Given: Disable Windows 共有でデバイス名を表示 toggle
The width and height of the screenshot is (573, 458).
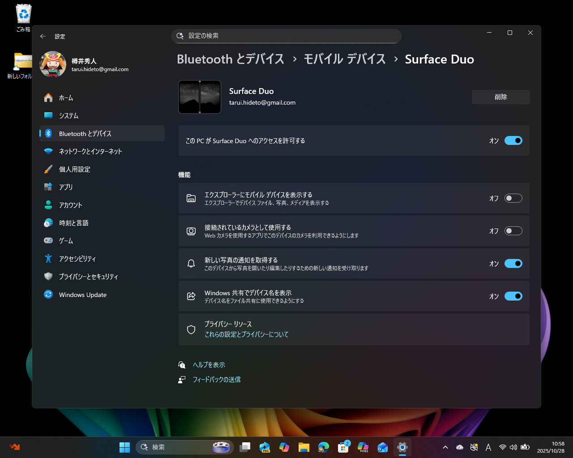Looking at the screenshot, I should coord(513,296).
